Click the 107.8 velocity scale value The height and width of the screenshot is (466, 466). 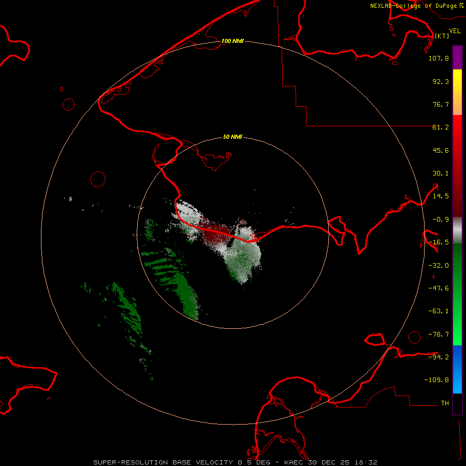(x=439, y=58)
